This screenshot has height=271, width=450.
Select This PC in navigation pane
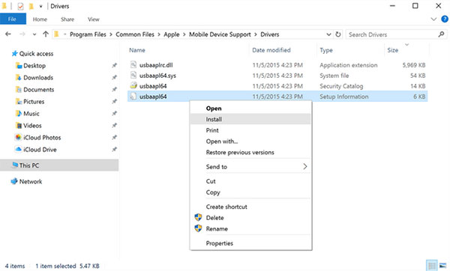(x=59, y=165)
